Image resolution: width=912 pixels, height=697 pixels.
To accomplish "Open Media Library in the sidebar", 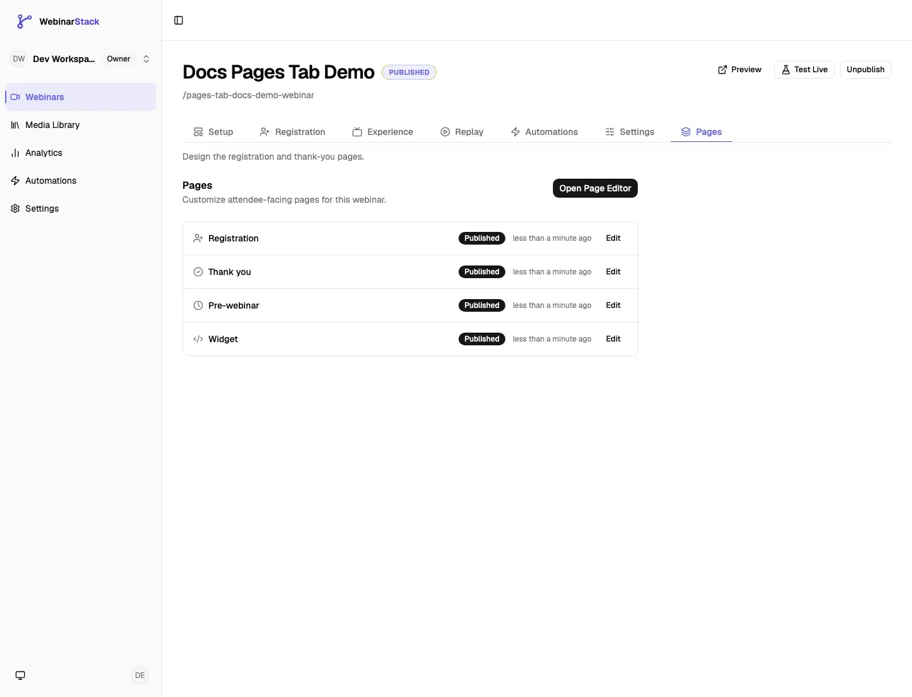I will coord(80,125).
